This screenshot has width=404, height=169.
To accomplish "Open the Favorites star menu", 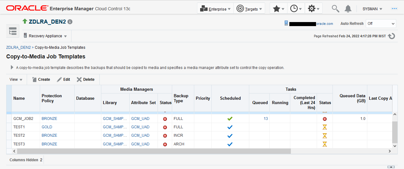I will 278,9.
